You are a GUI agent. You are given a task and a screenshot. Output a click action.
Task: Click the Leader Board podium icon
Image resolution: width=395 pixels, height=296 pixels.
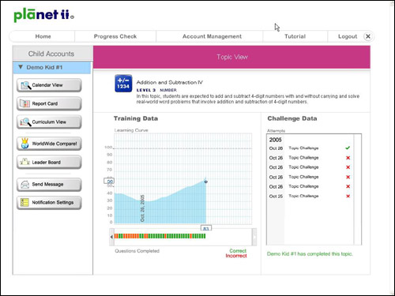coord(24,162)
